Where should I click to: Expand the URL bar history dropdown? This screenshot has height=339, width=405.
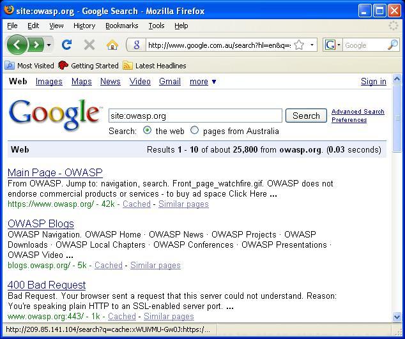click(312, 45)
